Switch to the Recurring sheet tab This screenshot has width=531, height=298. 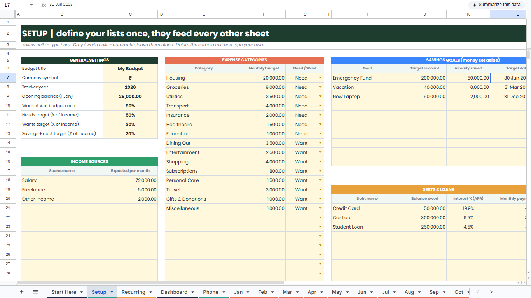pyautogui.click(x=133, y=292)
